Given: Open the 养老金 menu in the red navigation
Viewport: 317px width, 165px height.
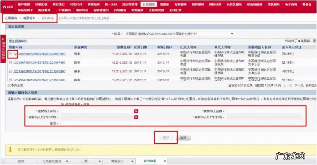Looking at the screenshot, I should tap(307, 4).
